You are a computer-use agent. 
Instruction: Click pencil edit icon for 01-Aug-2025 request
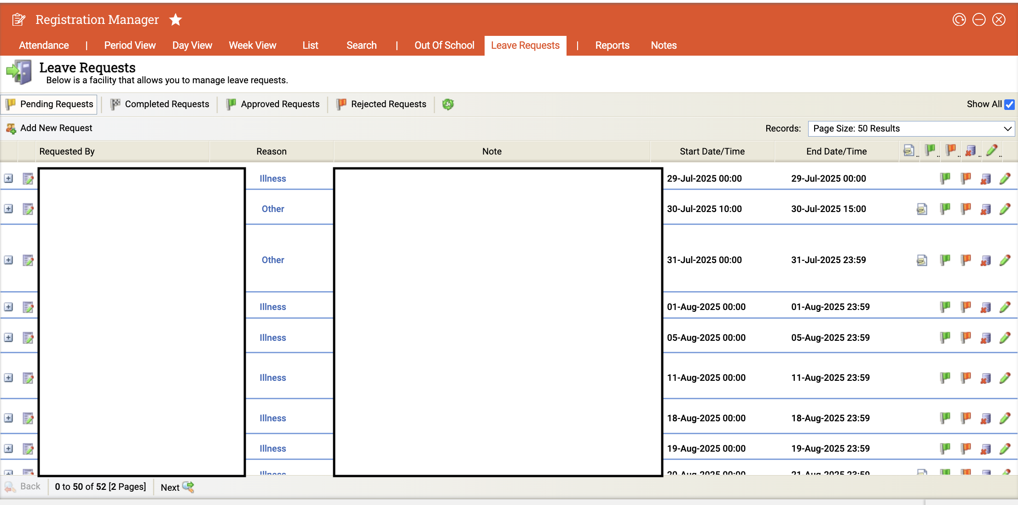pos(1005,307)
